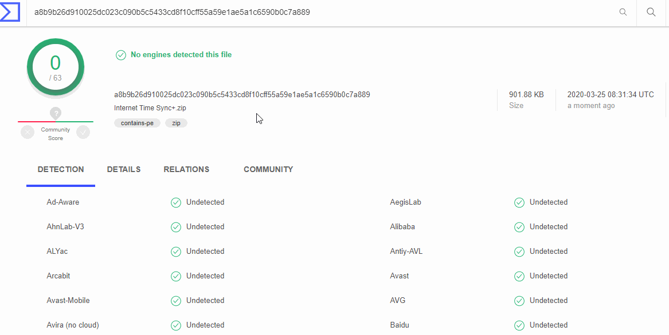
Task: Click the 'a moment ago' text
Action: coord(591,106)
